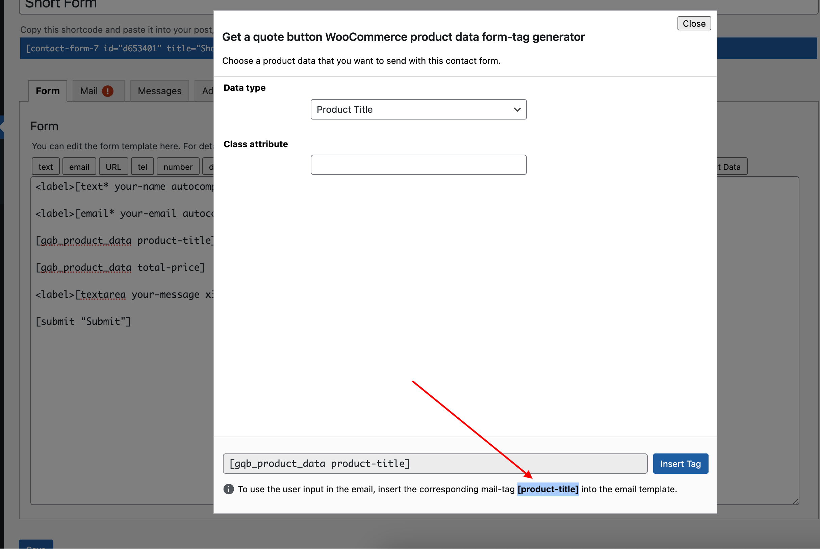The width and height of the screenshot is (820, 549).
Task: Click the dialog heading about form-tag generator
Action: (403, 37)
